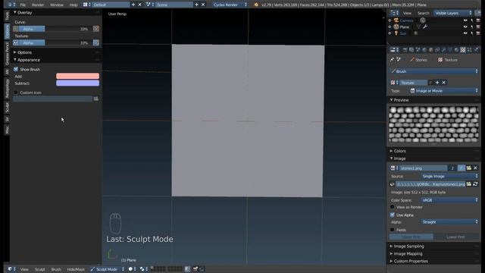Screen dimensions: 485x273
Task: Click the custom icon file browse button
Action: tap(96, 99)
